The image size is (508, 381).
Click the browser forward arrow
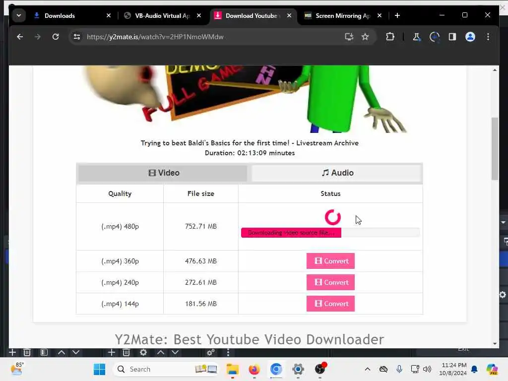pyautogui.click(x=38, y=37)
